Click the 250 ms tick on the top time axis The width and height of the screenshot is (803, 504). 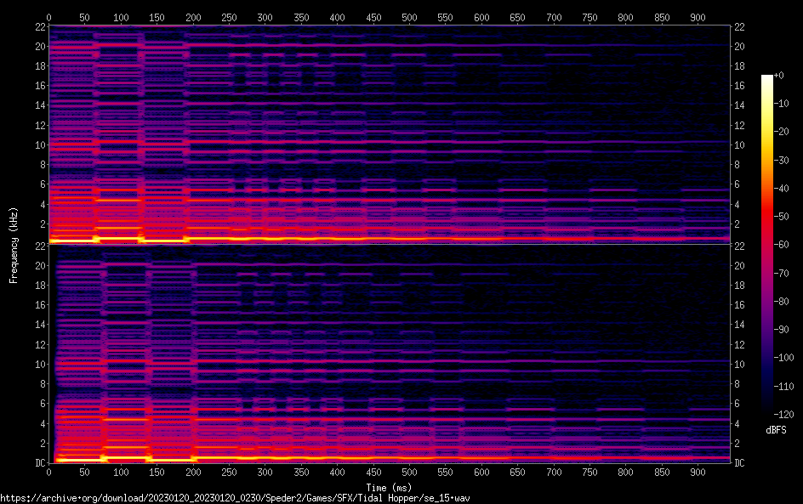229,17
